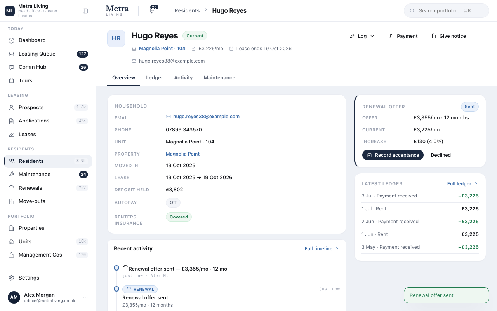Open Alex Morgan account menu ellipsis
The height and width of the screenshot is (311, 497).
85,298
